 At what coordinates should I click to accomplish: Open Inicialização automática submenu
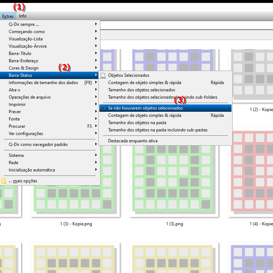click(50, 170)
